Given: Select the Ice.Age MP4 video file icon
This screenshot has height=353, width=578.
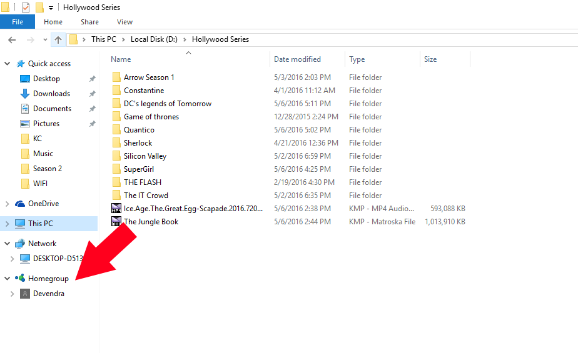Looking at the screenshot, I should click(116, 209).
